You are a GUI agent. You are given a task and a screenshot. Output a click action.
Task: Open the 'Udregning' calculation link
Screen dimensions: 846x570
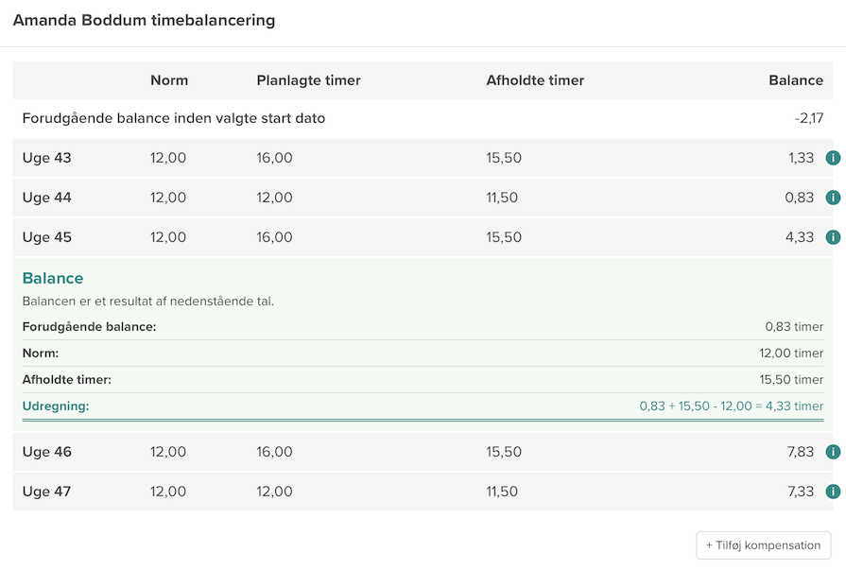coord(56,406)
